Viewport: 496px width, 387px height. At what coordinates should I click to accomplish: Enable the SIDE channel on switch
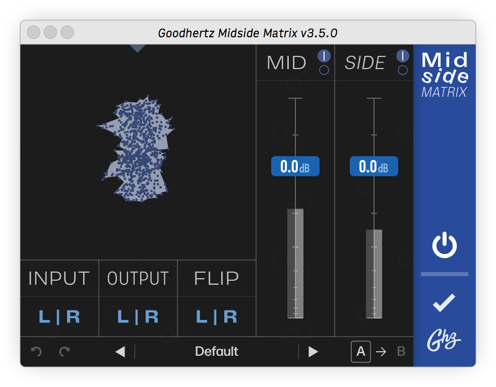tap(402, 56)
